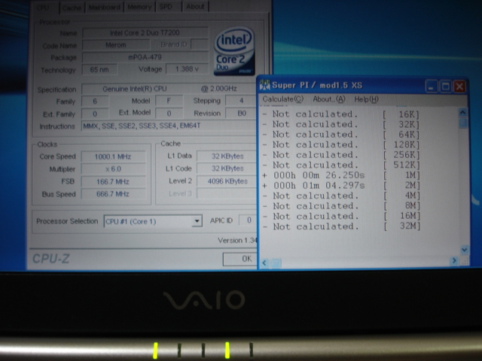Switch to the Mainboard tab in CPU-Z
This screenshot has height=361, width=482.
[x=105, y=7]
